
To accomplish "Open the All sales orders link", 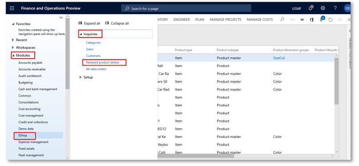I will tap(96, 69).
